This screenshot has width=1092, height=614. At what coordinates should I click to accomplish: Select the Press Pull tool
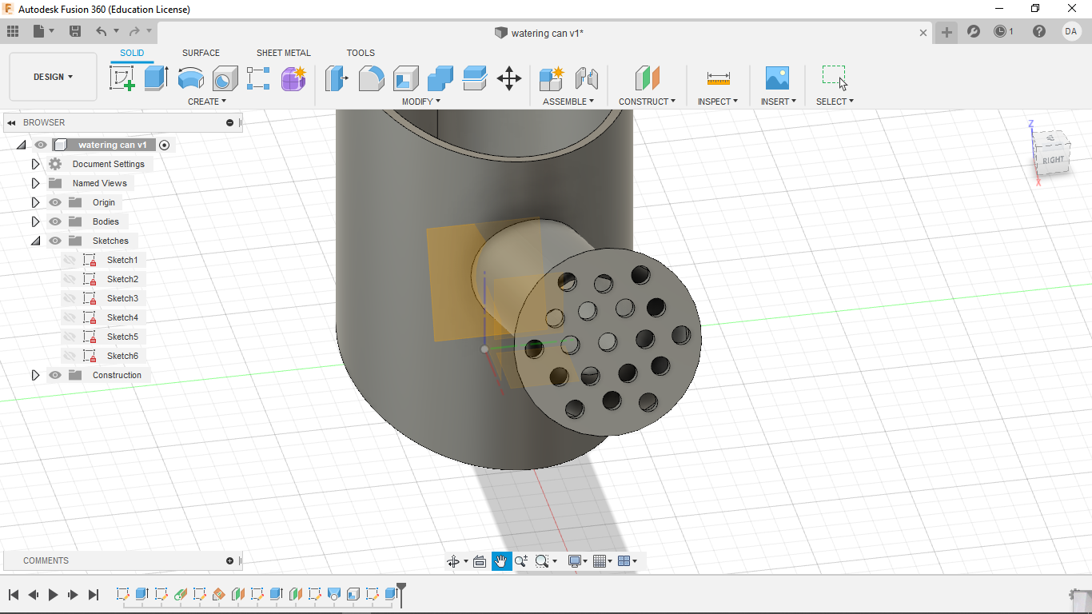[337, 78]
